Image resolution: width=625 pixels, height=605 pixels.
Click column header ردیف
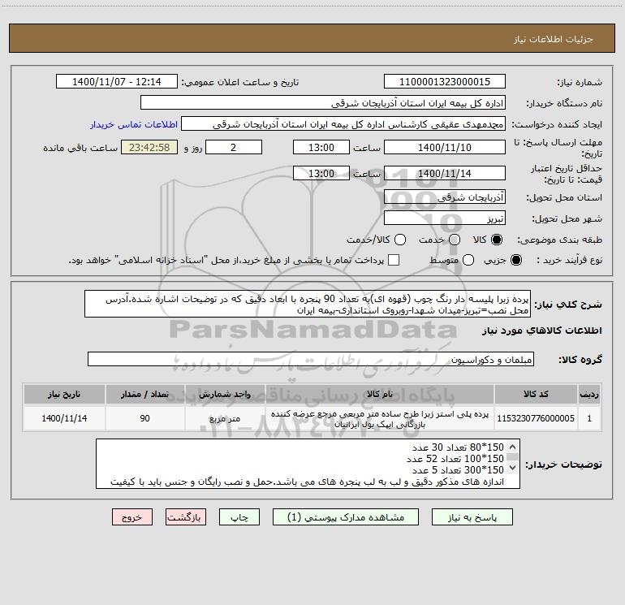589,394
